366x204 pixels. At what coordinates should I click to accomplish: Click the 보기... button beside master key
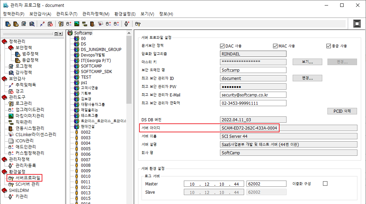click(307, 62)
